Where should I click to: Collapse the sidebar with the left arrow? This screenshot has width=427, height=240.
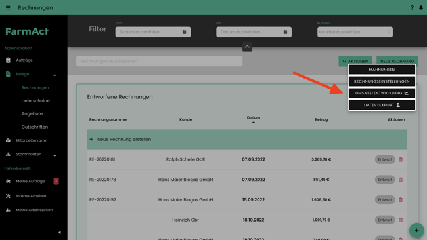click(60, 233)
